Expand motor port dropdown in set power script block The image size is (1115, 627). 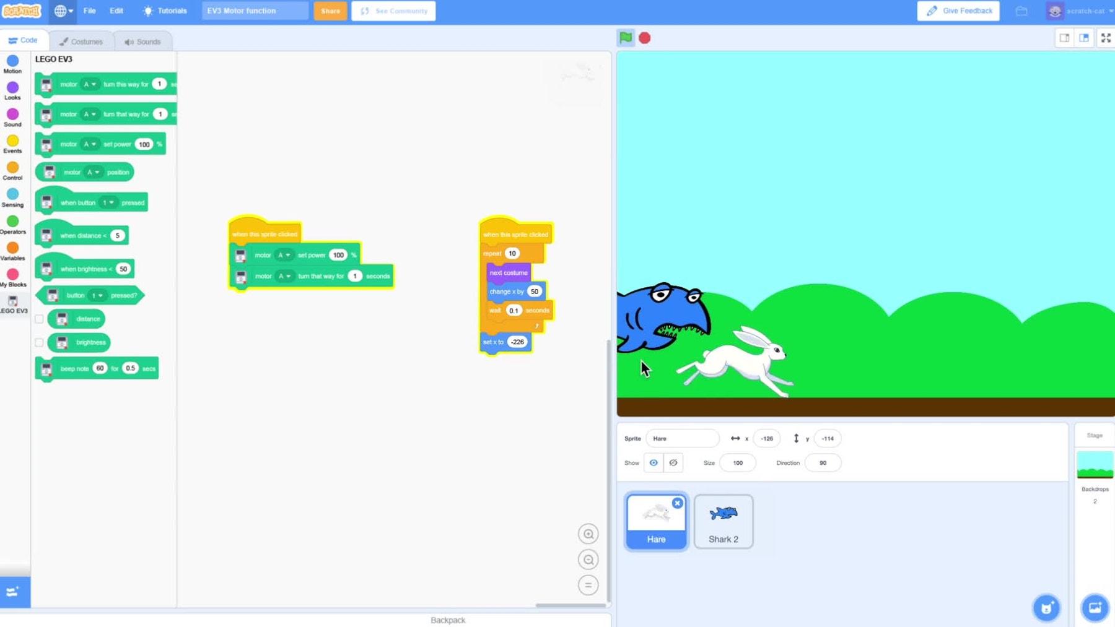pyautogui.click(x=284, y=255)
